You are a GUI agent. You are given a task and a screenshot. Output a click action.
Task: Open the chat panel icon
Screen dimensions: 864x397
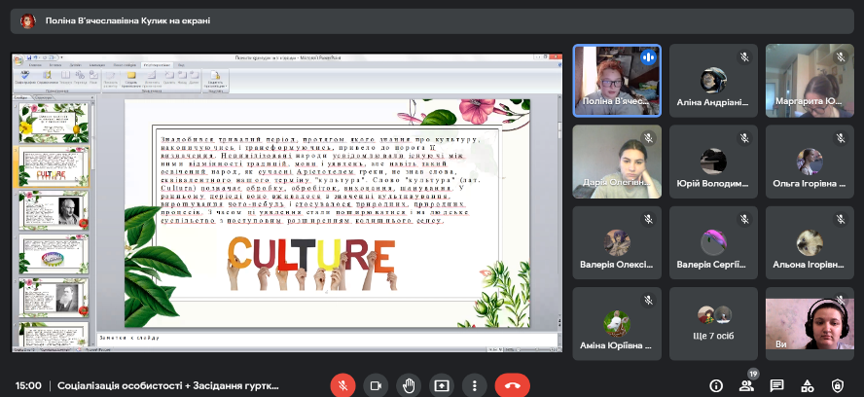[776, 385]
